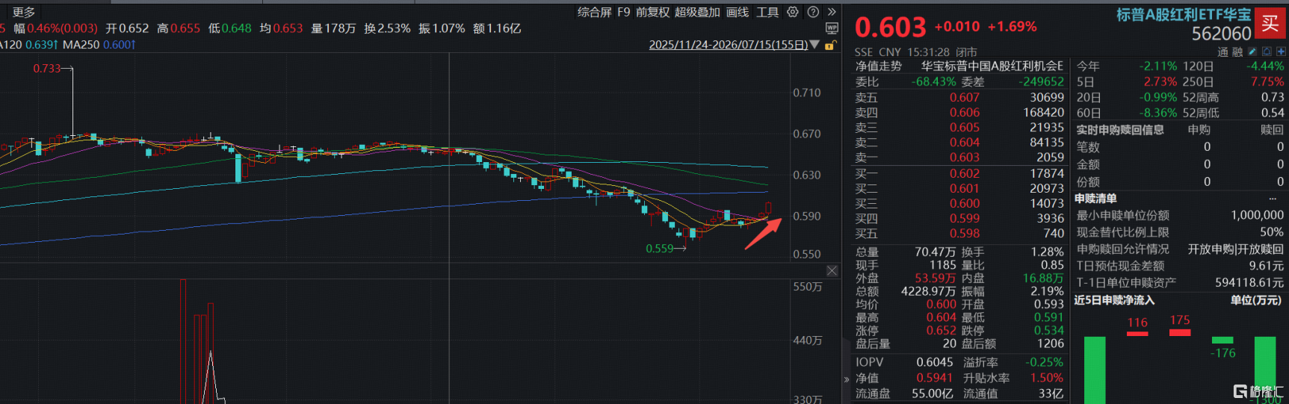Open chart settings gear icon

click(x=793, y=12)
